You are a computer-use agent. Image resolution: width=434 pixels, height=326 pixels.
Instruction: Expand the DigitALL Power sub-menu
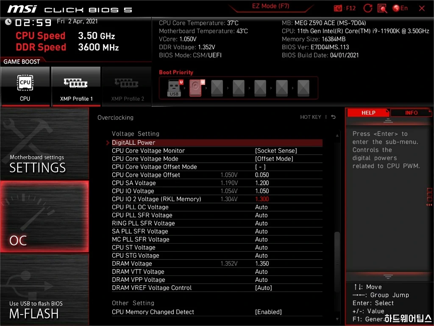pos(134,143)
